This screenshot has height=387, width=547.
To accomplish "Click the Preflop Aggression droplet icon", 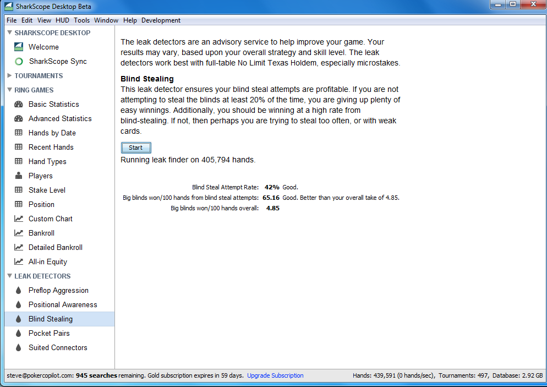I will (x=19, y=290).
